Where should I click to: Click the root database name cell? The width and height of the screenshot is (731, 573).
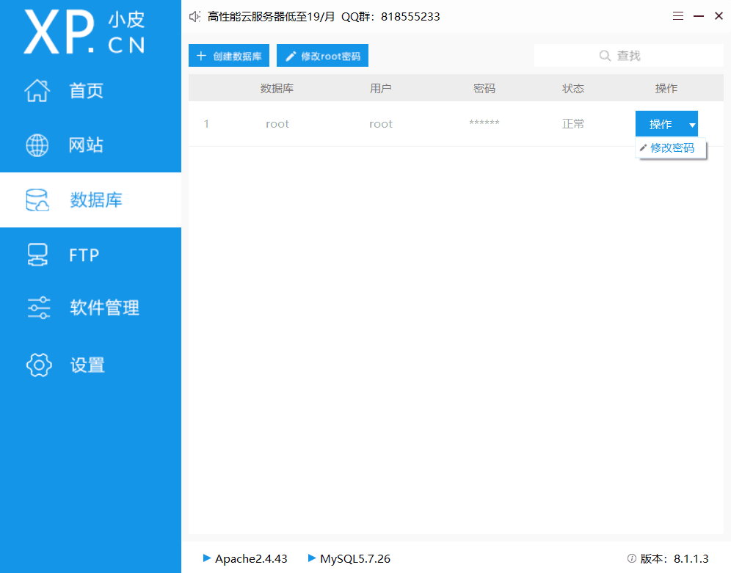(x=277, y=124)
